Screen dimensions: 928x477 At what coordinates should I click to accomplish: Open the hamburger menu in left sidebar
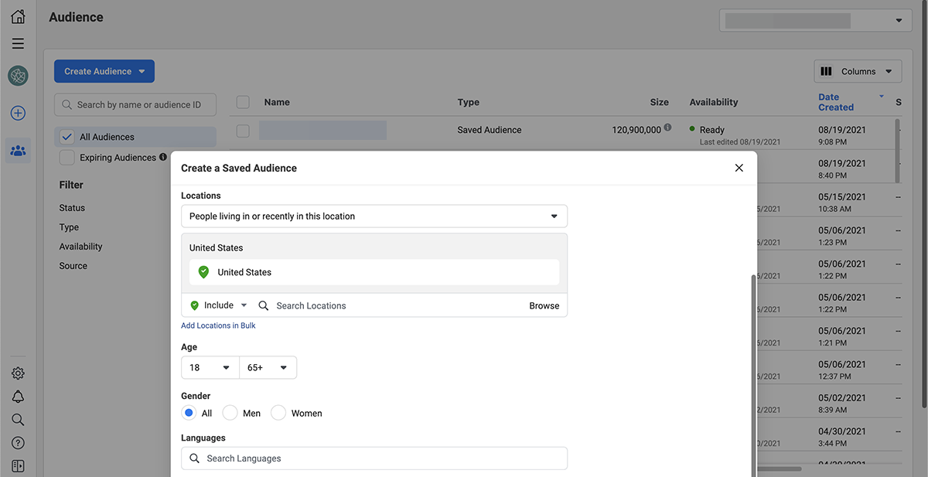point(18,44)
